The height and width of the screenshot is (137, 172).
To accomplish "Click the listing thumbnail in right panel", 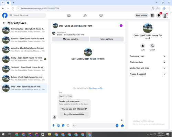I will pos(148,28).
